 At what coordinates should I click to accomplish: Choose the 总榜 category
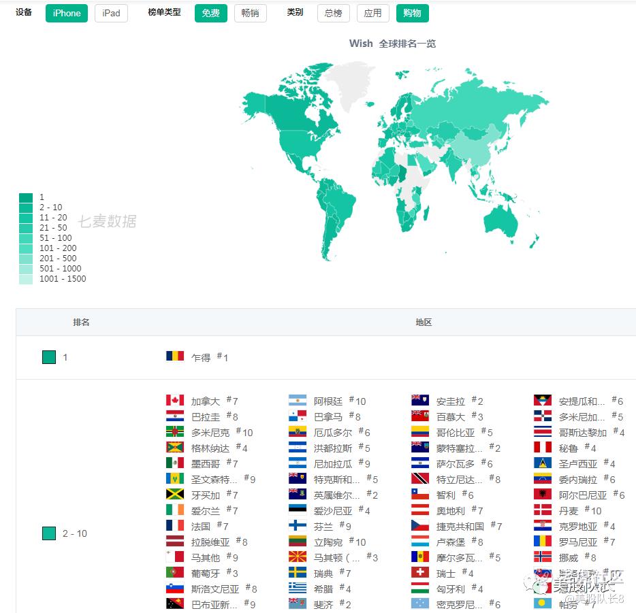click(334, 14)
